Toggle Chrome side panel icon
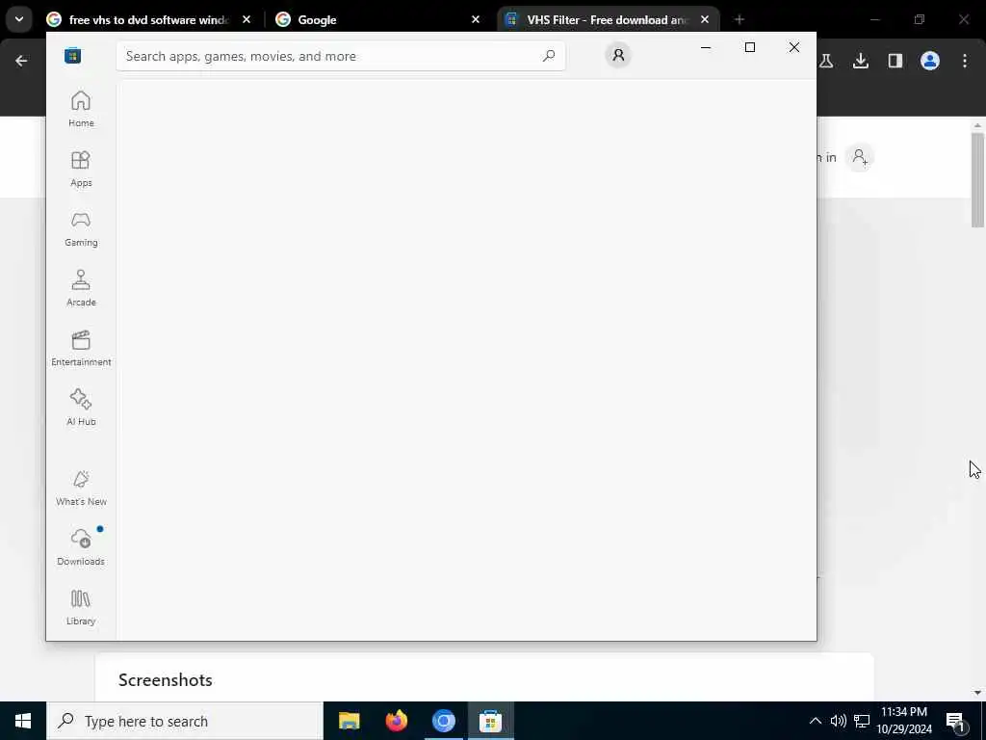Viewport: 986px width, 740px height. [895, 61]
